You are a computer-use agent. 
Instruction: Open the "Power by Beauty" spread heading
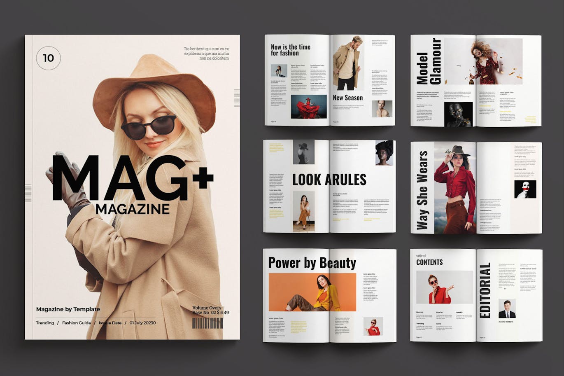(312, 263)
